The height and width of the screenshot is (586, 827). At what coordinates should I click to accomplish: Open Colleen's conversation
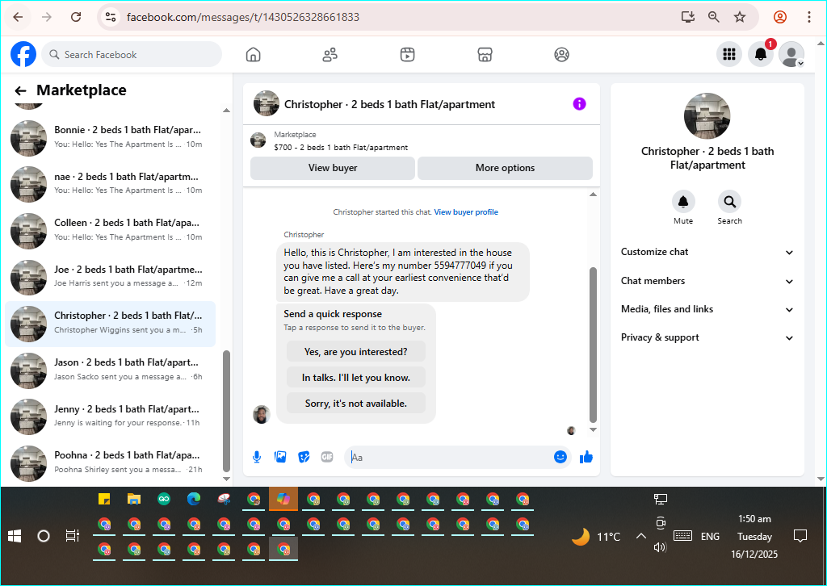pos(111,230)
